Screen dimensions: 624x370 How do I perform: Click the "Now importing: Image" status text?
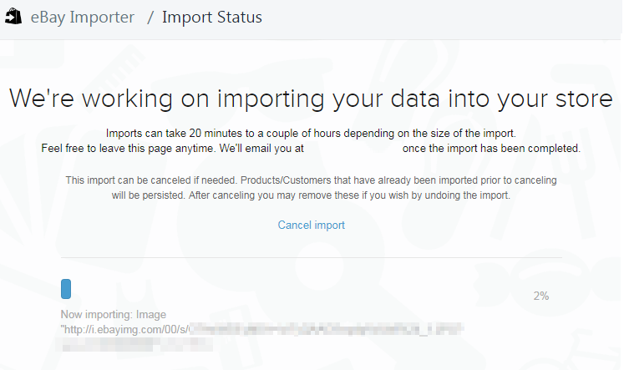[114, 315]
